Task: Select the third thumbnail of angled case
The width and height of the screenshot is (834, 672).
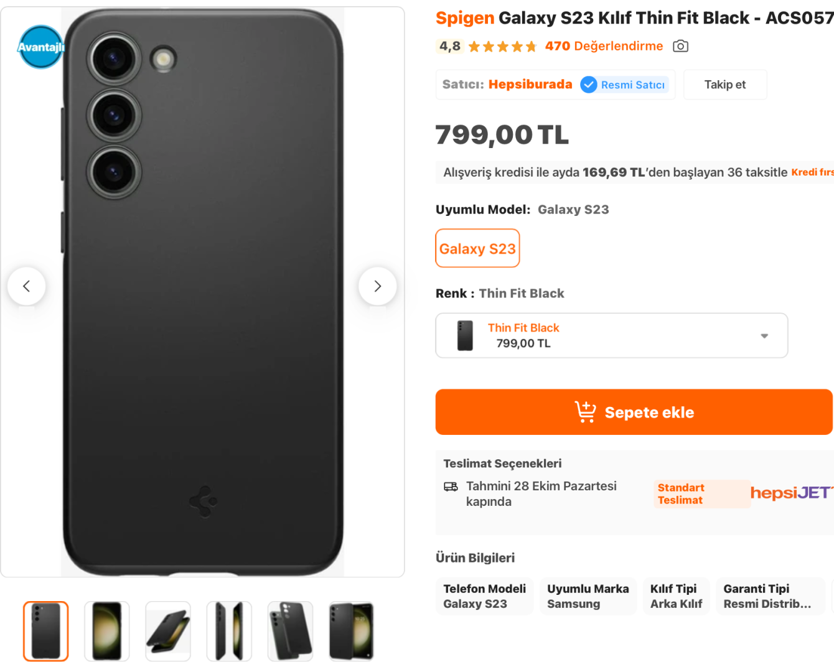Action: [168, 631]
